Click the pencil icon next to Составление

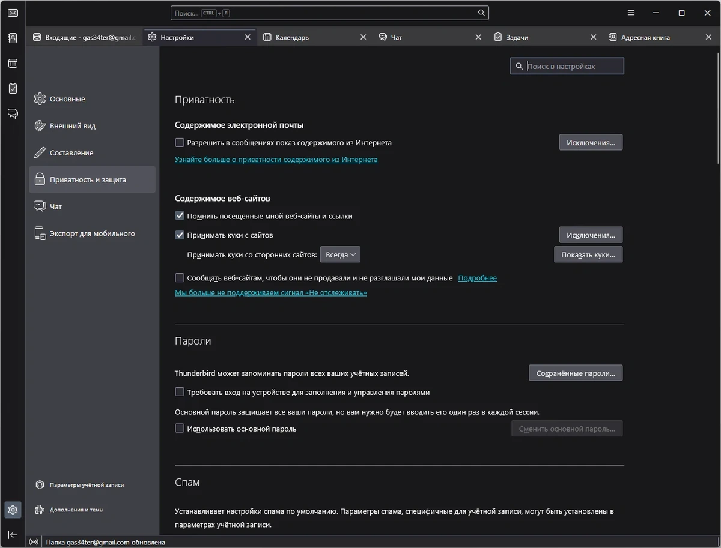[40, 152]
